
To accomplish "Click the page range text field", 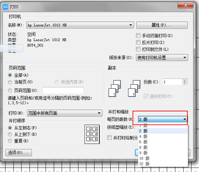I will [x=63, y=90].
